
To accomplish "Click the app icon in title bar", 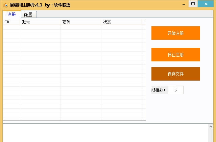I will pyautogui.click(x=6, y=5).
